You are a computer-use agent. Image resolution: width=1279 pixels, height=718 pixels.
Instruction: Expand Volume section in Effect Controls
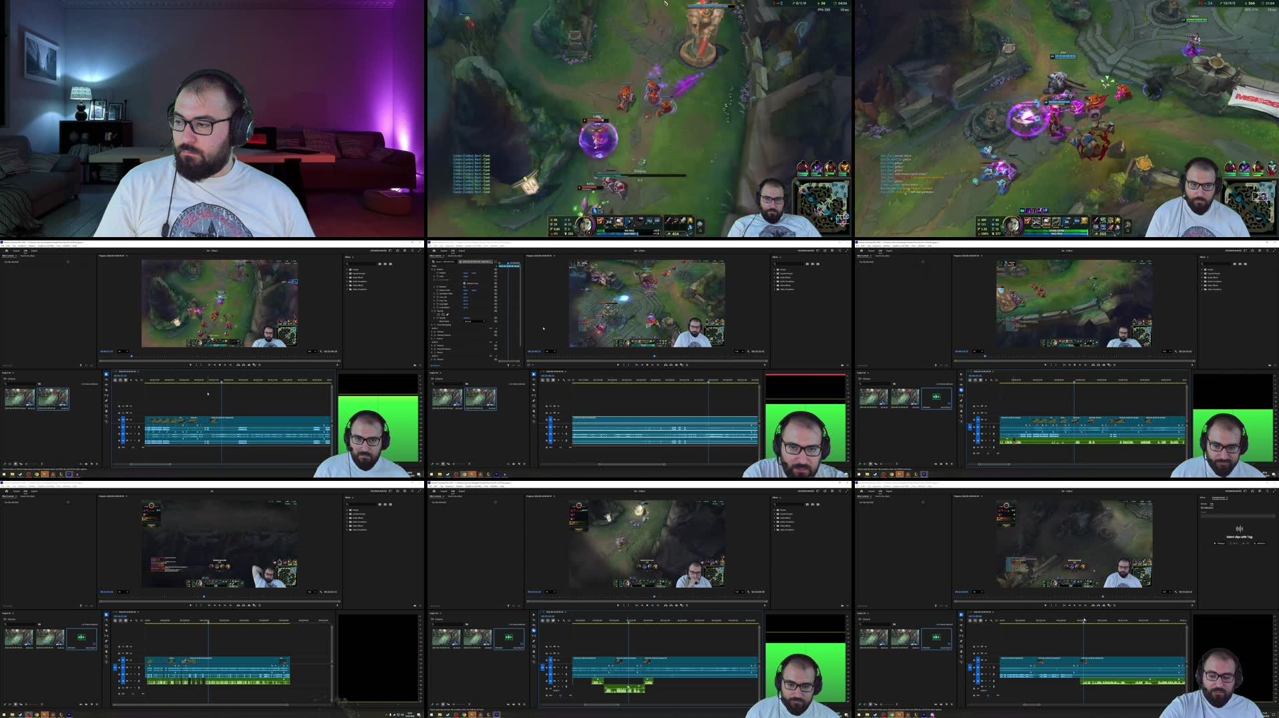pos(432,332)
